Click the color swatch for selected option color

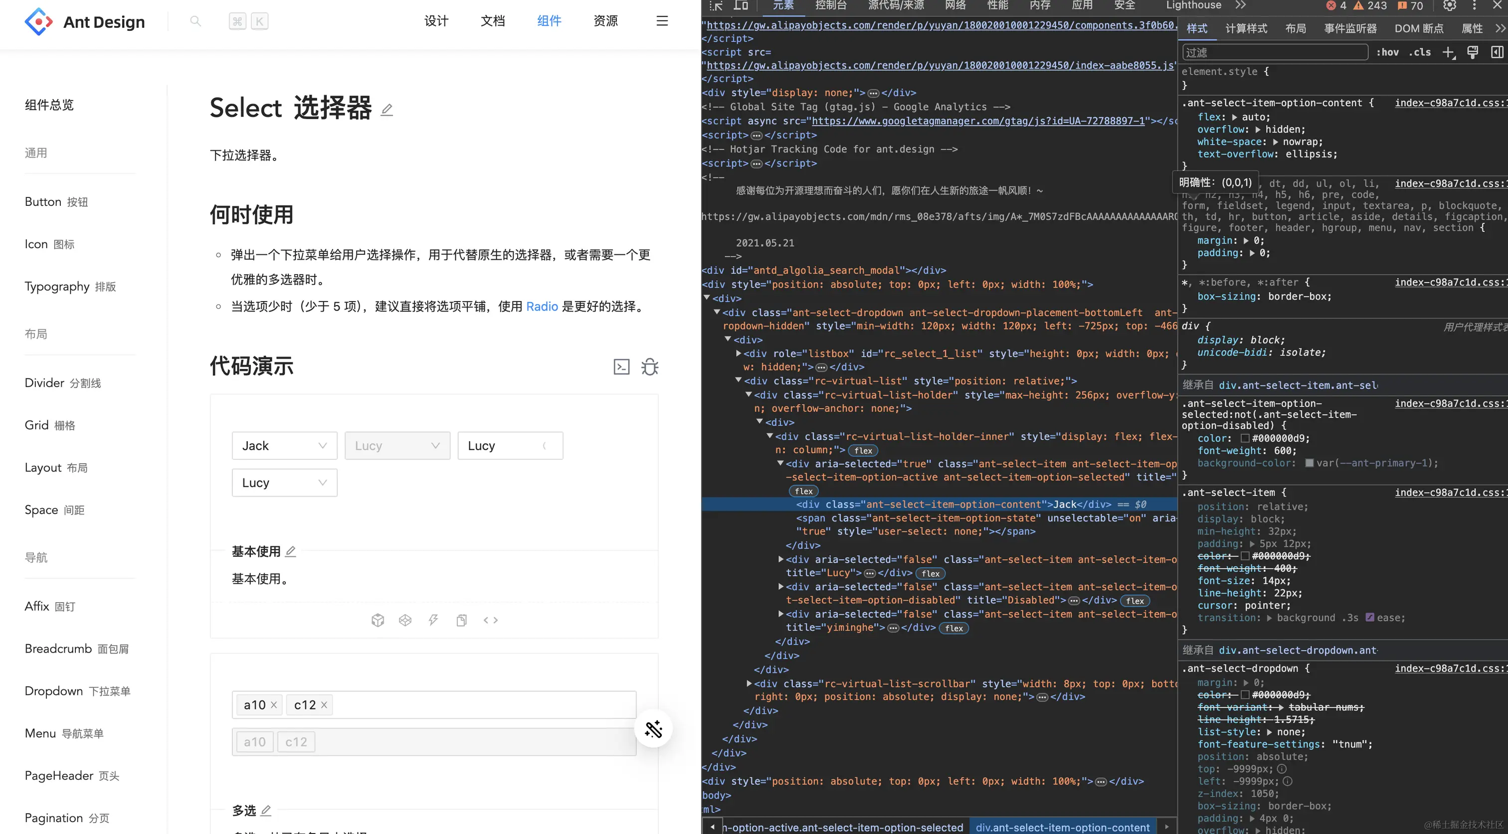click(x=1245, y=438)
